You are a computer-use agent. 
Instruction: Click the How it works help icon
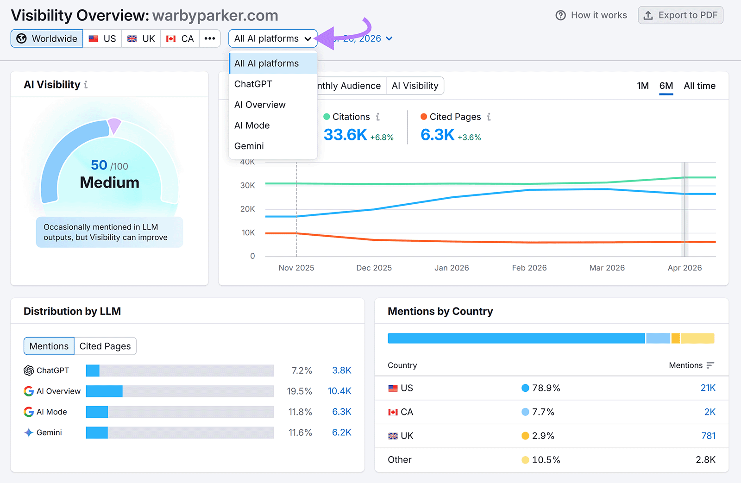(x=561, y=15)
